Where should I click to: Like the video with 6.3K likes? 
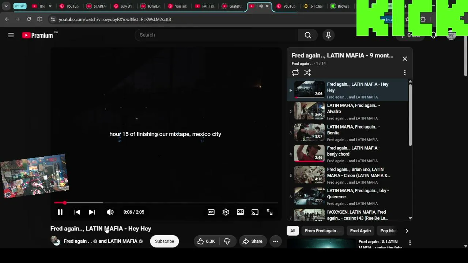(206, 241)
